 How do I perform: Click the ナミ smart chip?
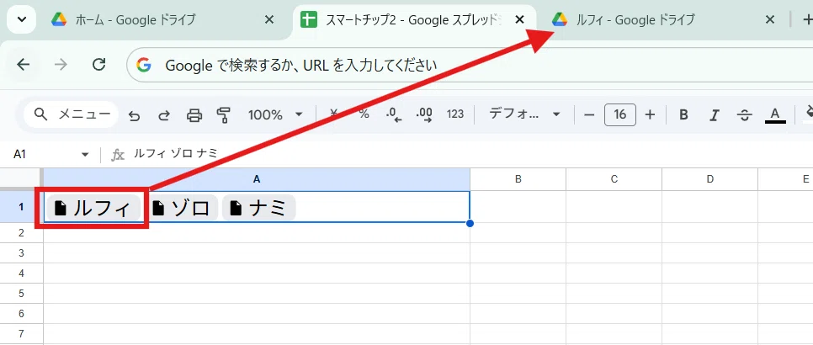point(258,208)
